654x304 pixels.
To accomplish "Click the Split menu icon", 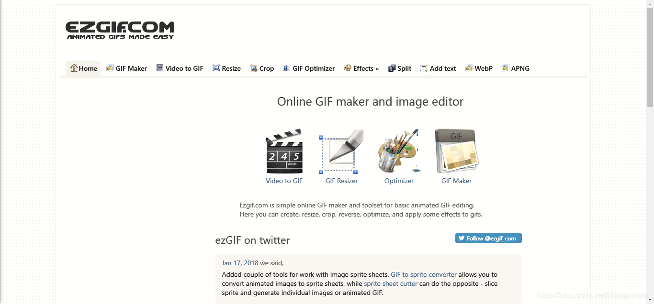I will tap(392, 68).
